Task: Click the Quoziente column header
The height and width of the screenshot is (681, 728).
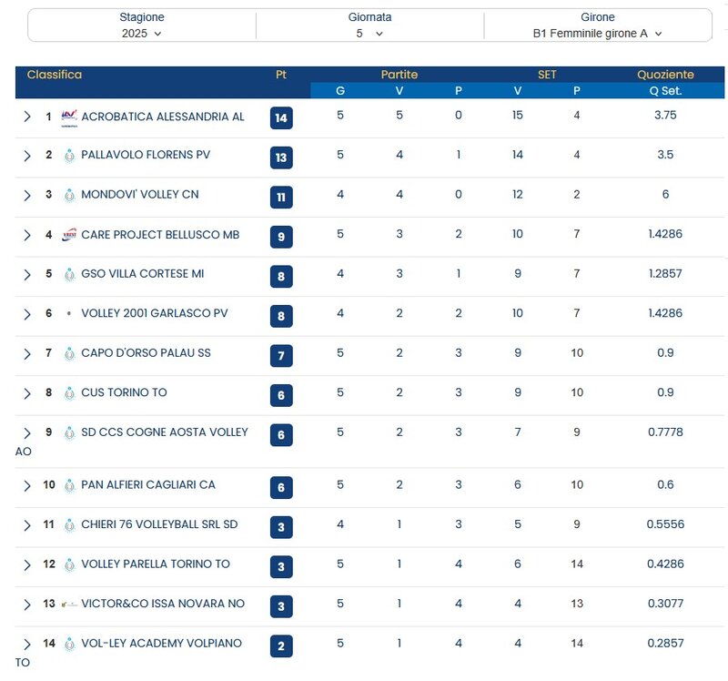Action: [x=664, y=75]
